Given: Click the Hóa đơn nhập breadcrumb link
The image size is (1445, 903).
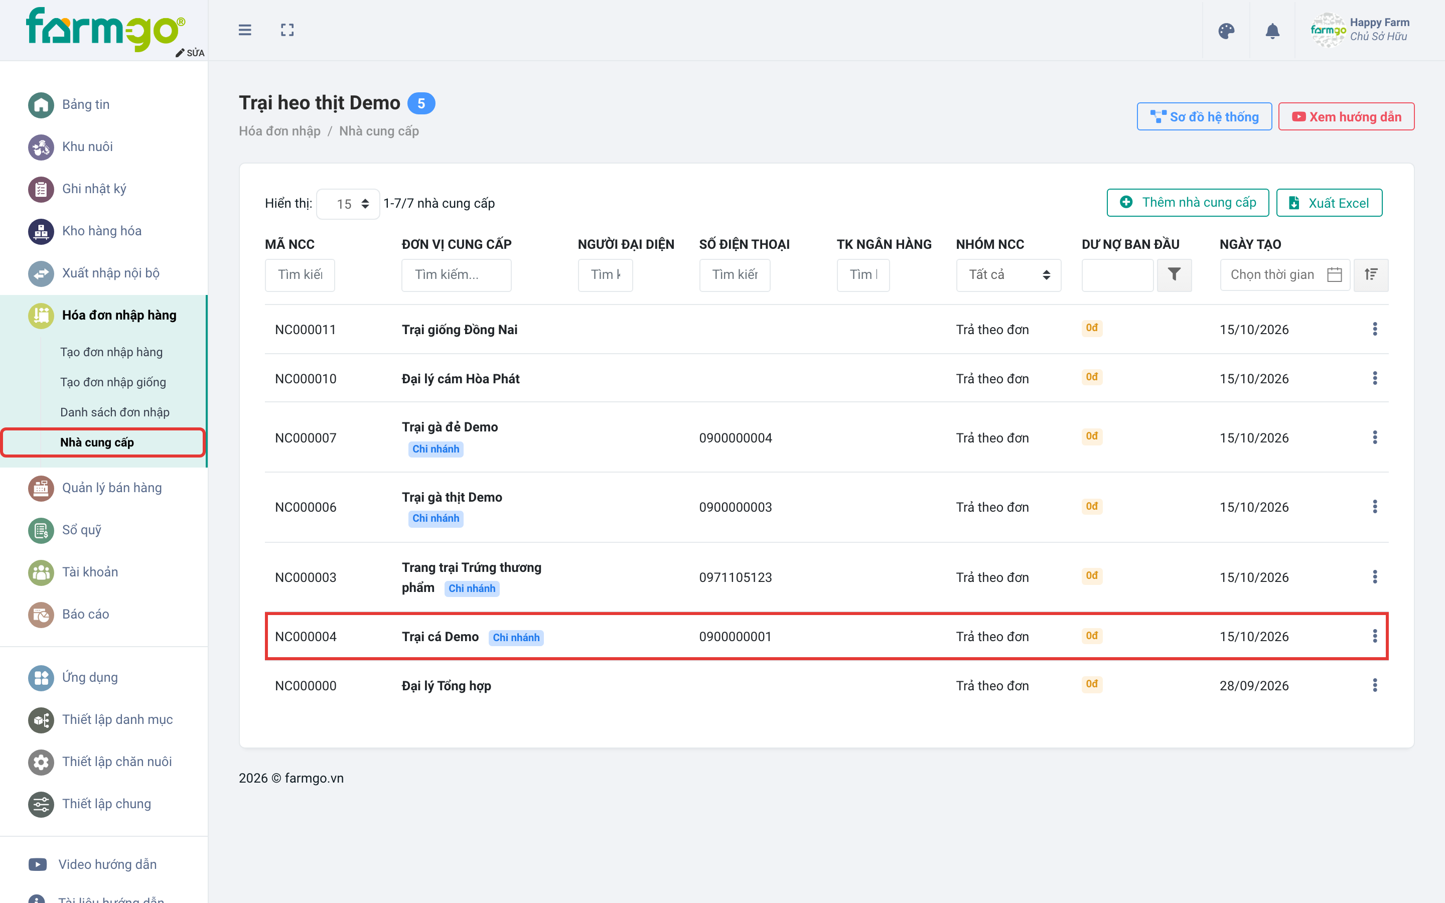Looking at the screenshot, I should pos(279,131).
